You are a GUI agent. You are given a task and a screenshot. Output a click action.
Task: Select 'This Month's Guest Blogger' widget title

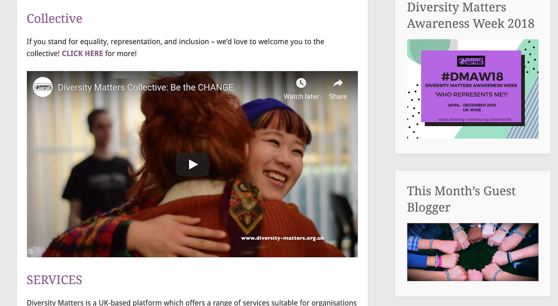461,199
